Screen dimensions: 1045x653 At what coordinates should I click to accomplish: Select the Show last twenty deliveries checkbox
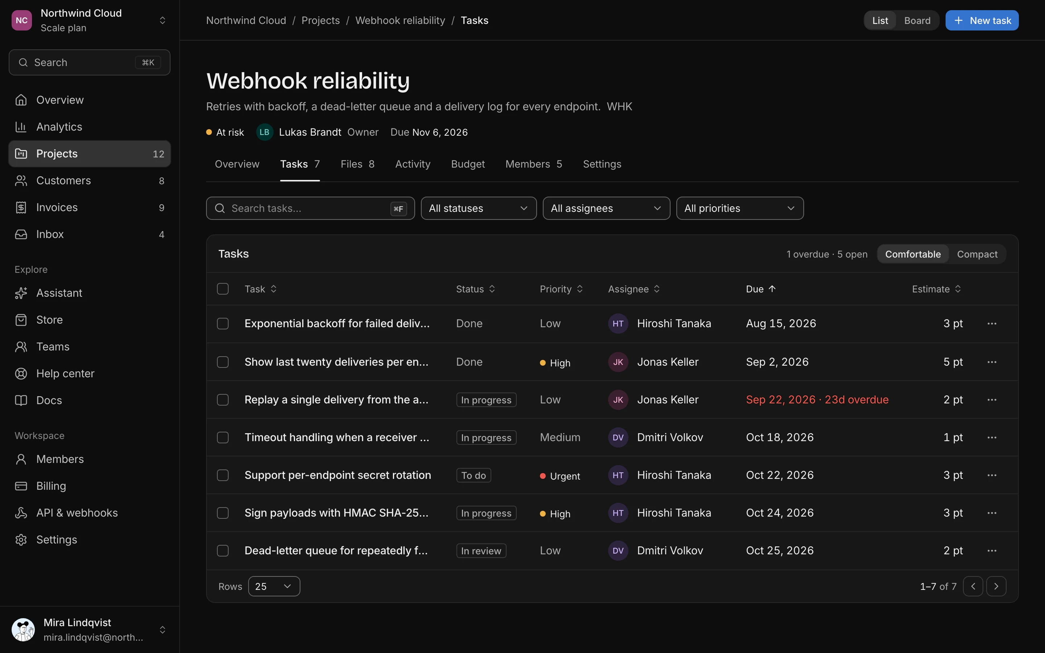(x=223, y=362)
